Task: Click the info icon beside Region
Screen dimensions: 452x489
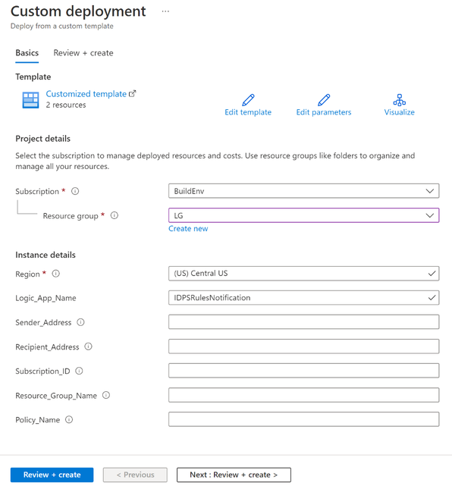Action: (56, 274)
